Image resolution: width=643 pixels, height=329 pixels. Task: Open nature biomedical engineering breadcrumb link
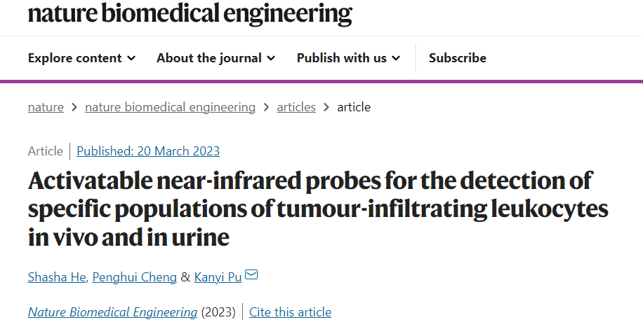point(170,107)
